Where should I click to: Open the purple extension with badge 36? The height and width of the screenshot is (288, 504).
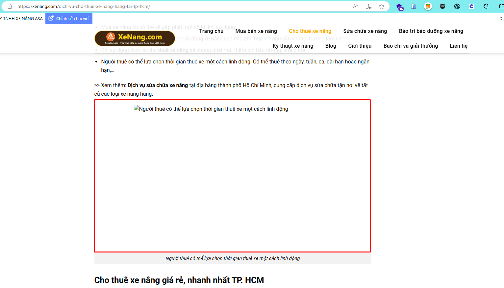pyautogui.click(x=400, y=7)
